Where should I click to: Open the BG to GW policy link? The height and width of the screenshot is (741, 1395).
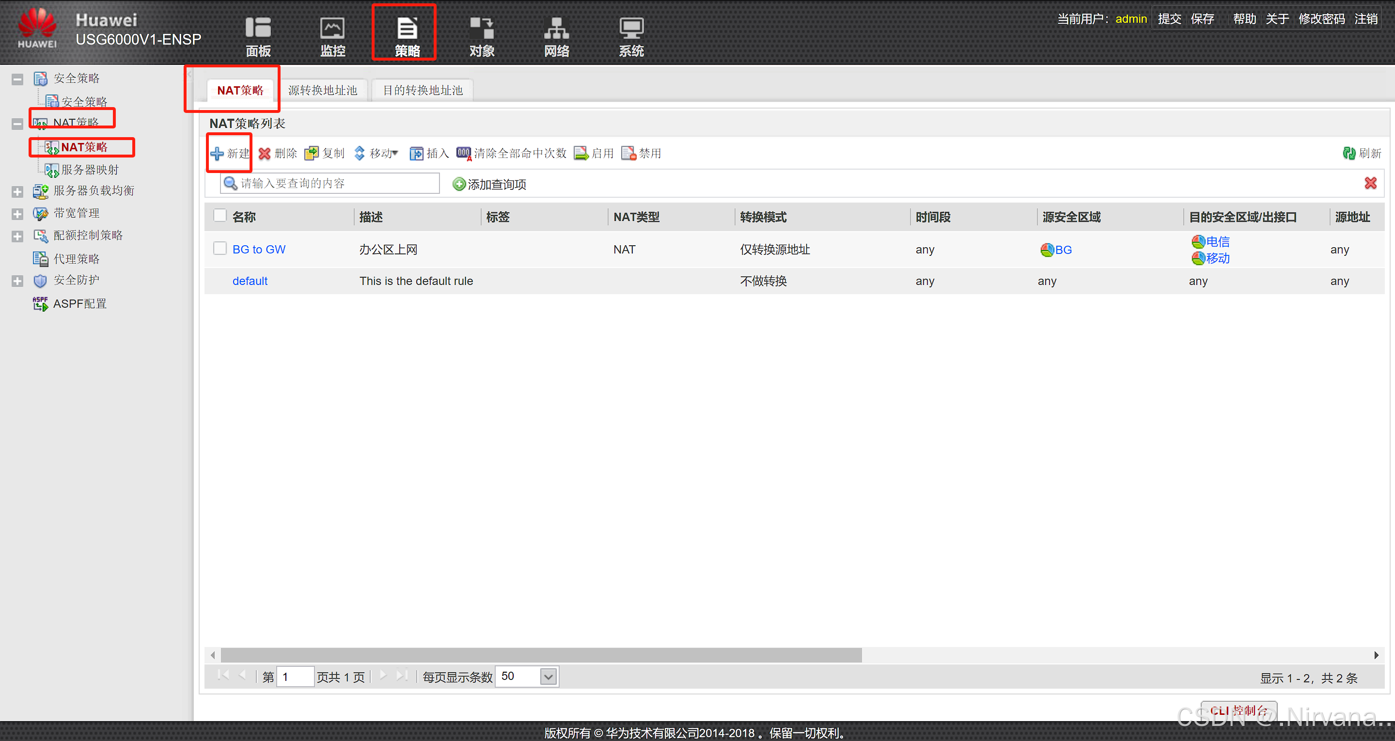click(259, 249)
